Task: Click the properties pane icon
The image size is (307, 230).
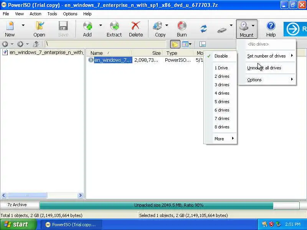Action: click(203, 44)
